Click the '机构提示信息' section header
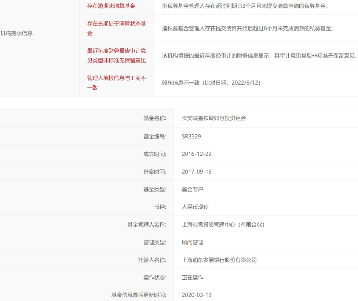Image resolution: width=358 pixels, height=301 pixels. tap(17, 33)
